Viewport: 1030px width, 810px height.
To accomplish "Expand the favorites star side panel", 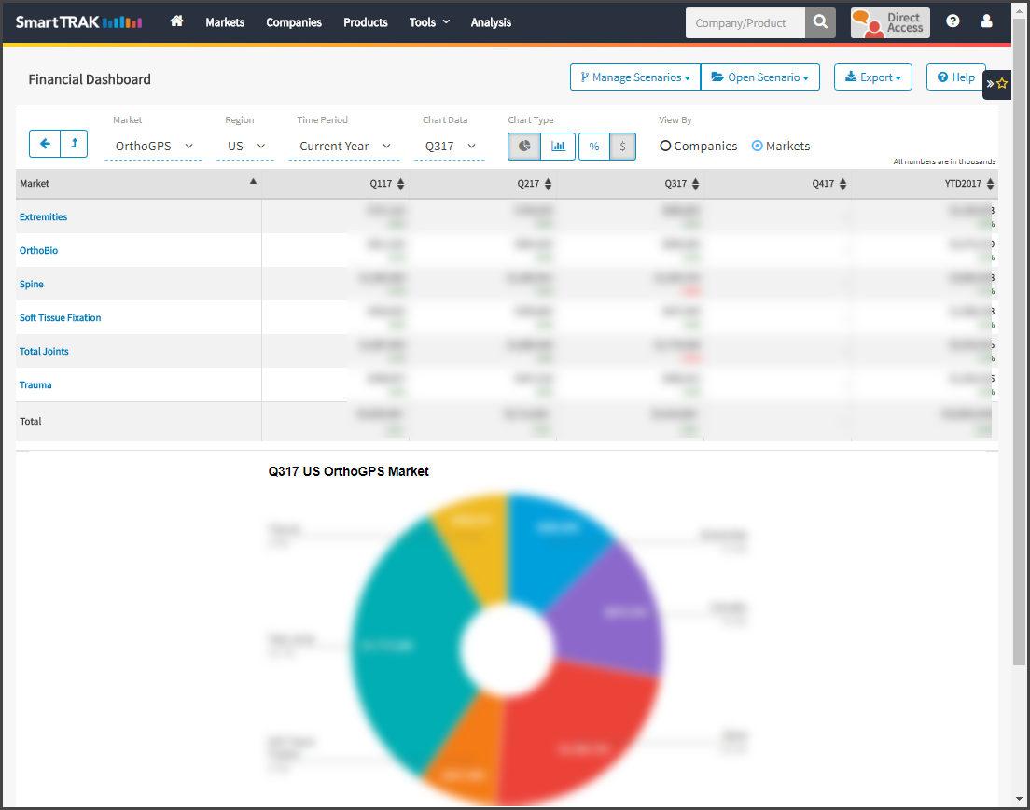I will [x=996, y=83].
